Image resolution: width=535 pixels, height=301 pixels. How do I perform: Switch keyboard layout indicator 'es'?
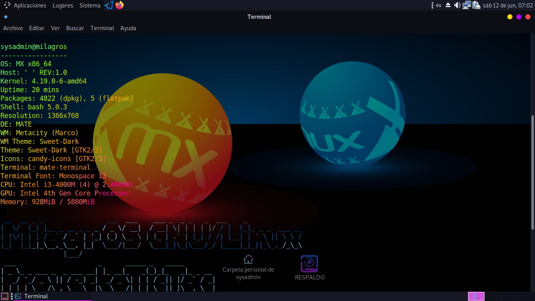(438, 5)
